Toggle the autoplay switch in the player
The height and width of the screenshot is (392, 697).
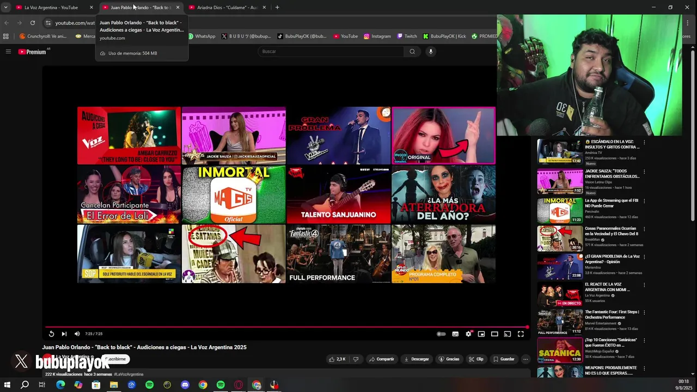[441, 334]
